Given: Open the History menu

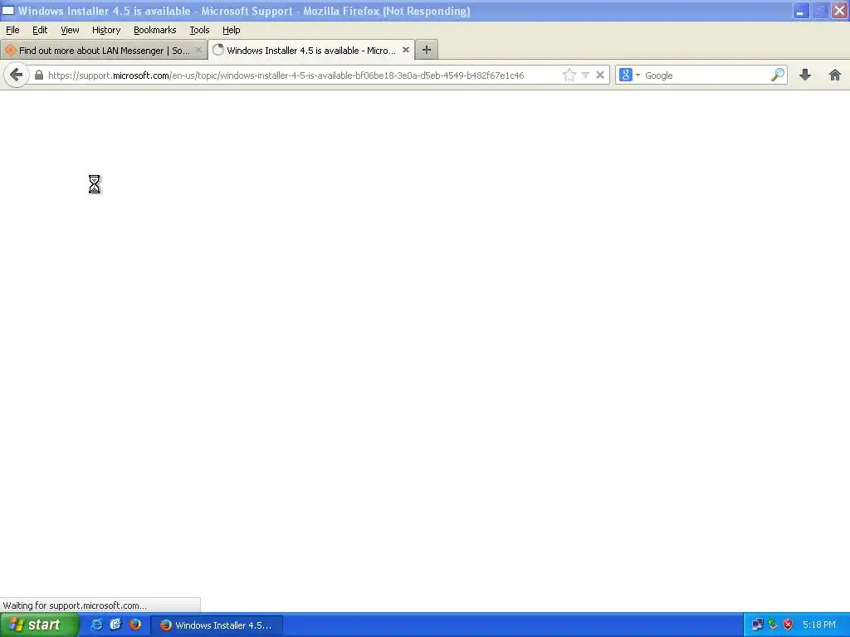Looking at the screenshot, I should [105, 30].
